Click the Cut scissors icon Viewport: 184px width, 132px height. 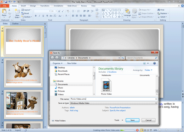tap(9, 10)
